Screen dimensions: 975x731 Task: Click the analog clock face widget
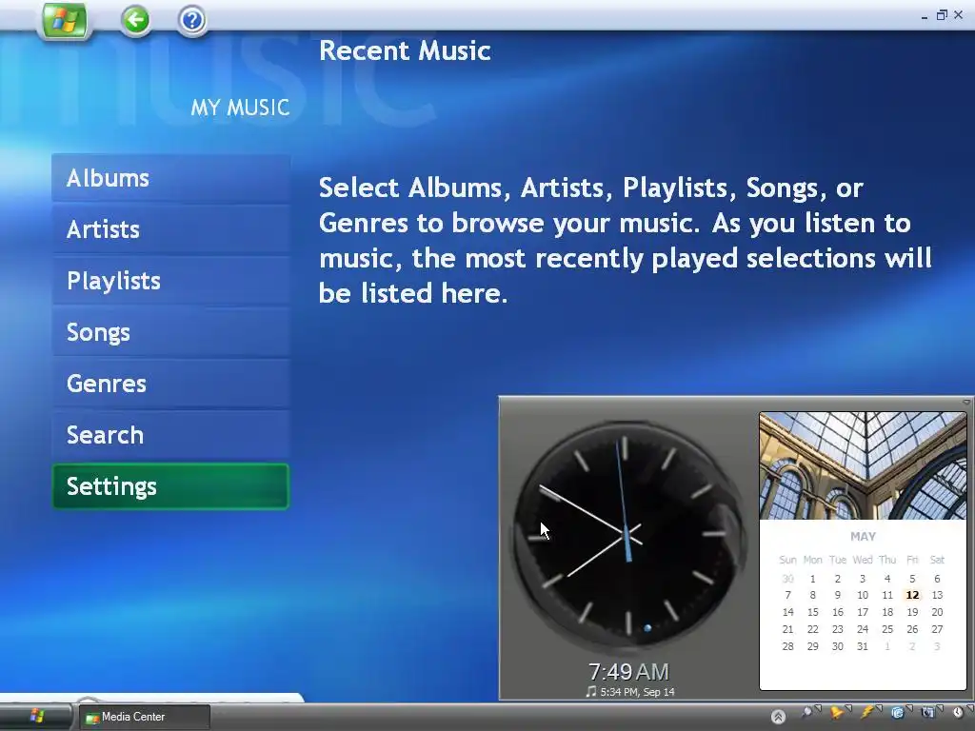click(x=628, y=535)
